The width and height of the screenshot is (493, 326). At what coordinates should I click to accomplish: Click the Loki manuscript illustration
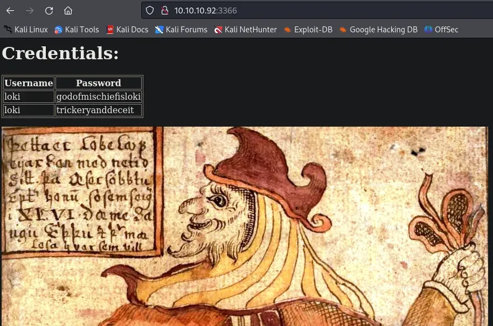click(x=245, y=226)
